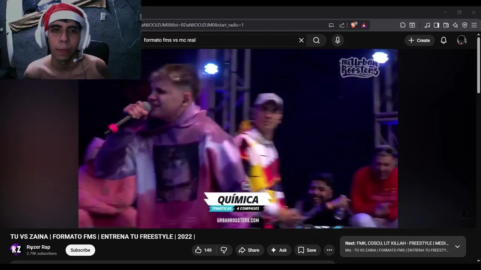
Task: Click the video title TU VS ZAINA text
Action: tap(103, 237)
